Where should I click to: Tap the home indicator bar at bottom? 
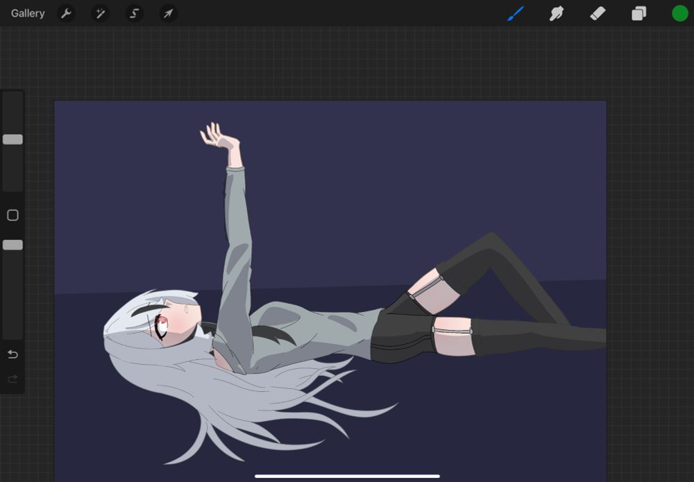(x=348, y=476)
